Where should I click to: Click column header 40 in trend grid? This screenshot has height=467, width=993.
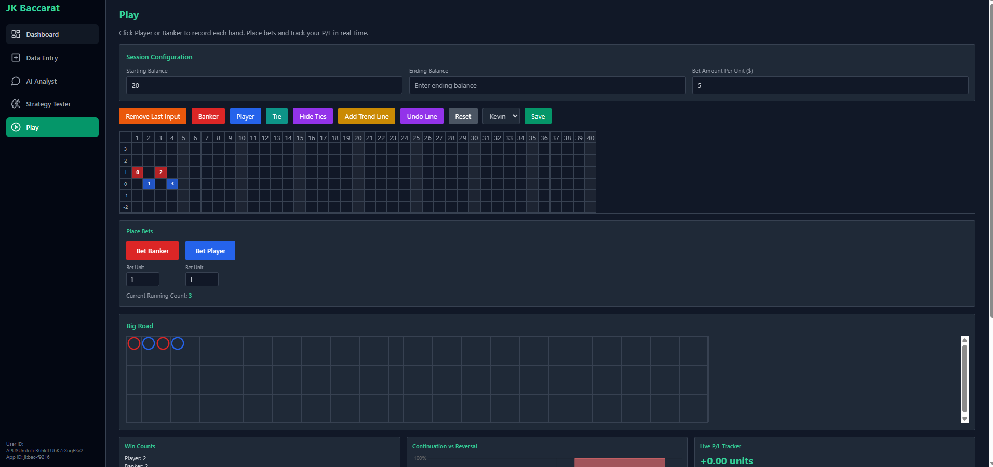591,138
